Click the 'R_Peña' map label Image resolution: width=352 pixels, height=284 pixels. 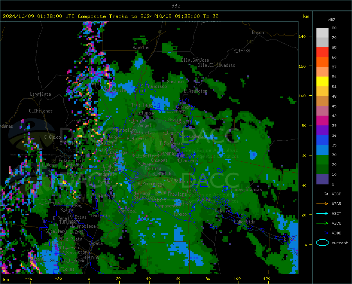(145, 184)
